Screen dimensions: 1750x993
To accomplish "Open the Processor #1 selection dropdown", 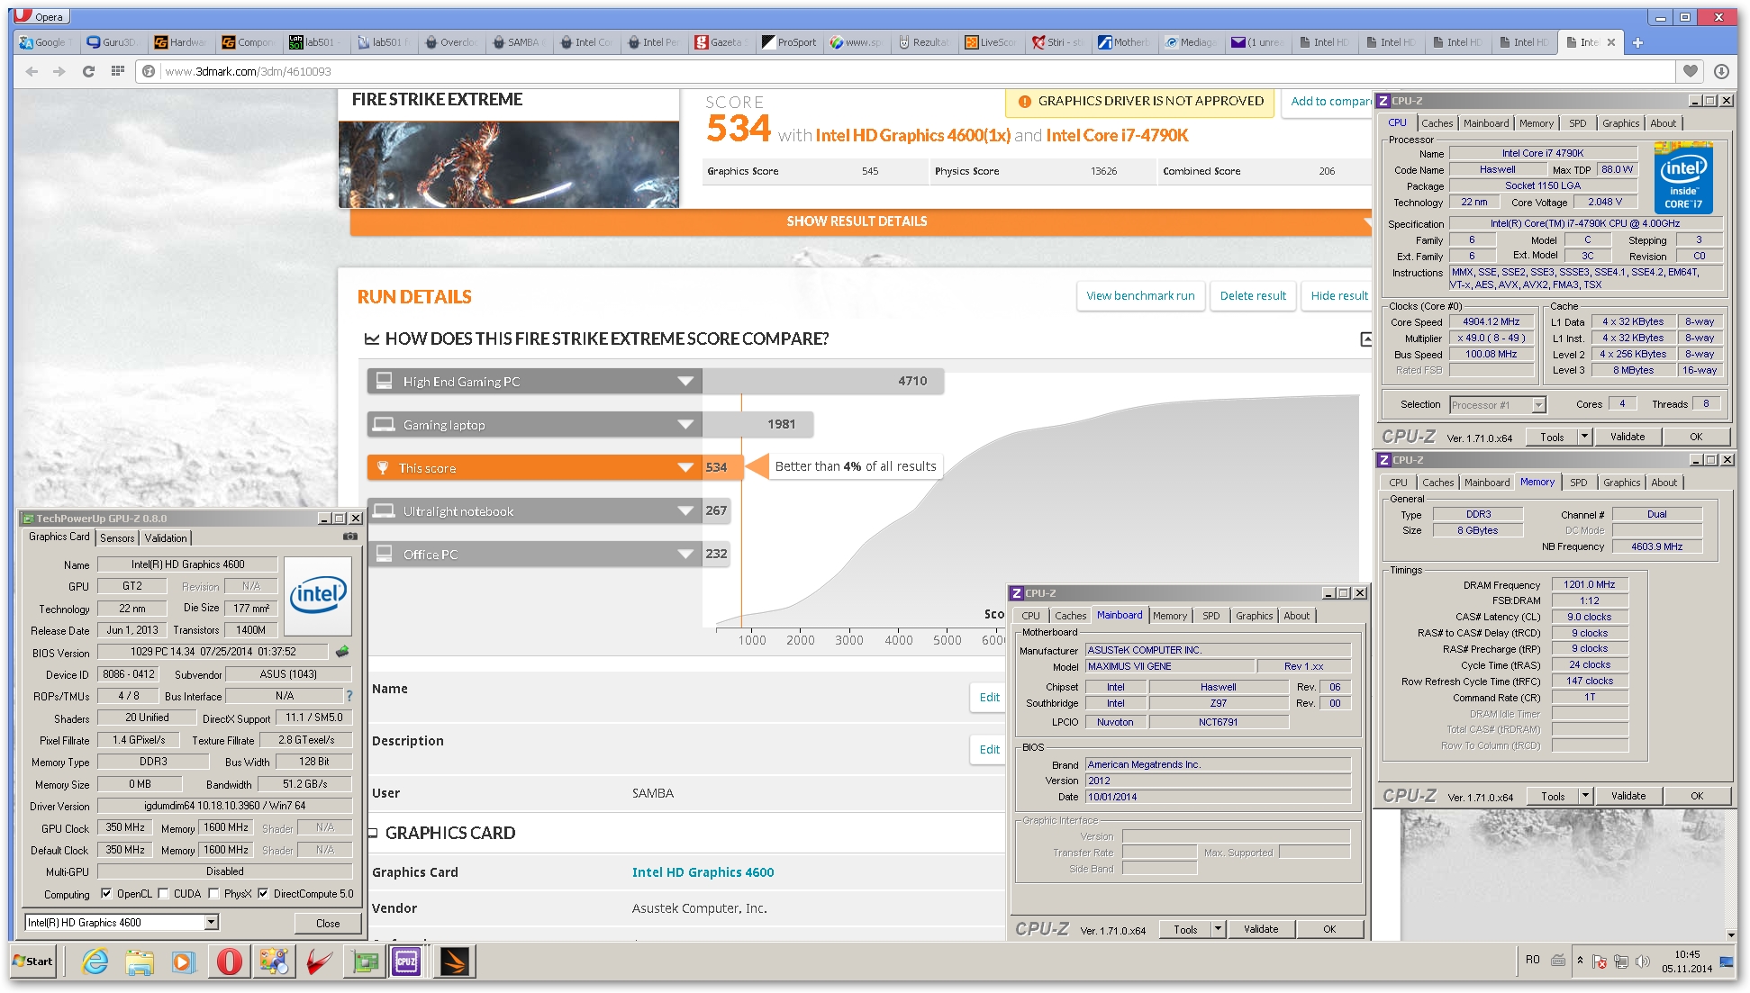I will 1538,404.
